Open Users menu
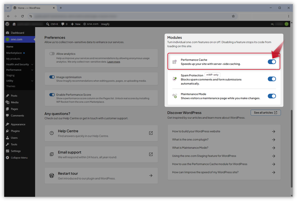Screen dimensions: 297x201 pyautogui.click(x=19, y=138)
